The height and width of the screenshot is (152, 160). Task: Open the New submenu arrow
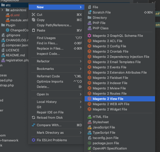click(81, 7)
